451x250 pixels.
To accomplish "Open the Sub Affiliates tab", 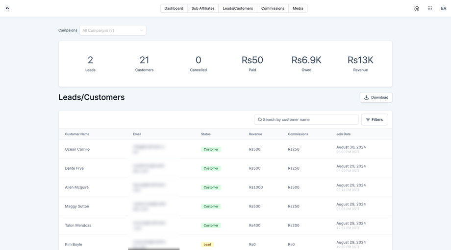I will pos(203,8).
